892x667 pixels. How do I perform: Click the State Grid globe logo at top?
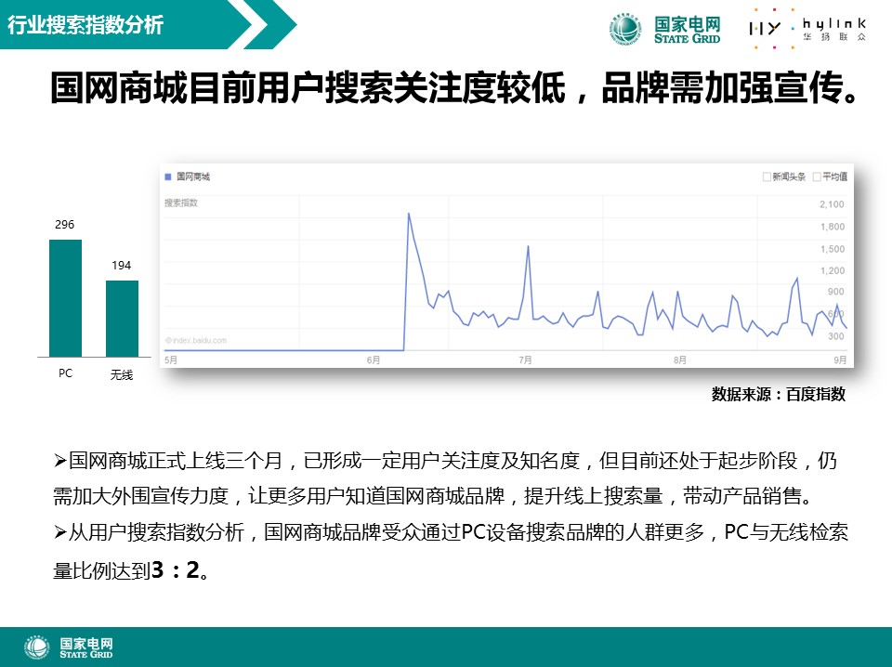click(x=625, y=28)
